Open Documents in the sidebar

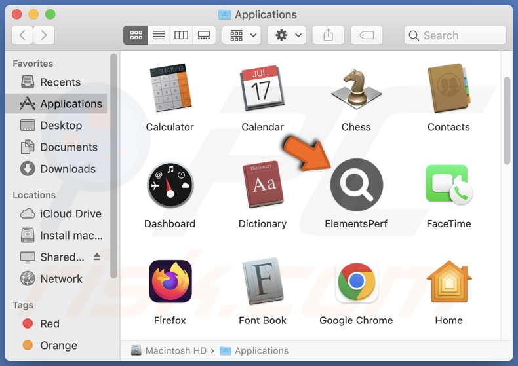tap(56, 147)
